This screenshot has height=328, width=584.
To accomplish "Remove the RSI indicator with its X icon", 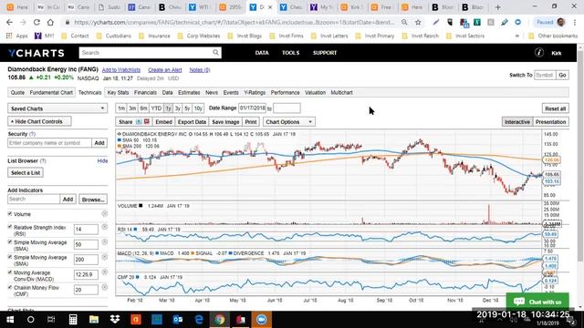I will 104,227.
